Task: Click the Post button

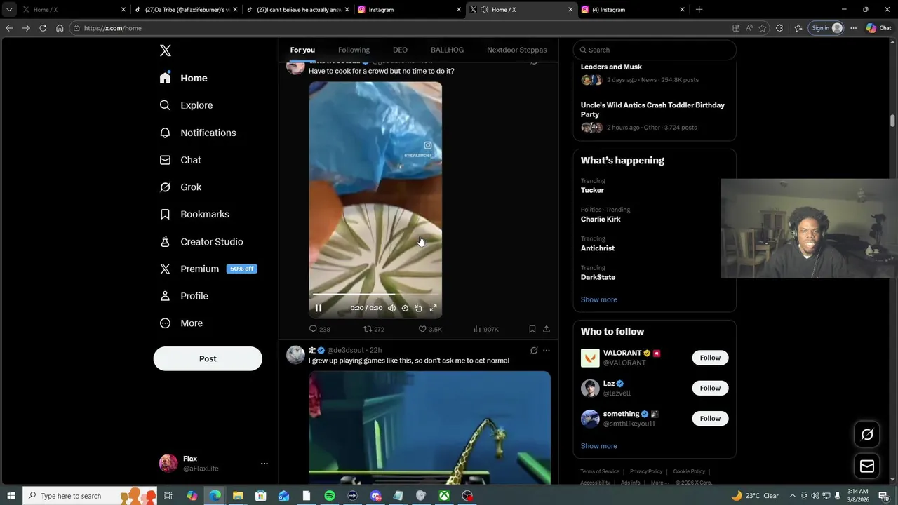Action: (208, 358)
